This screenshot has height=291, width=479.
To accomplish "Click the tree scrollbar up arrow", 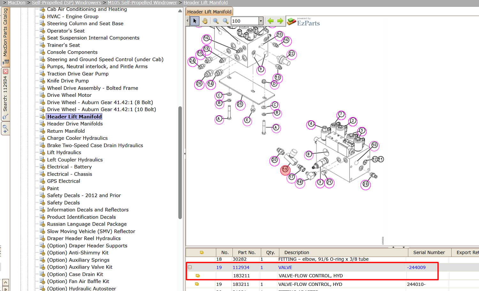I will [180, 11].
